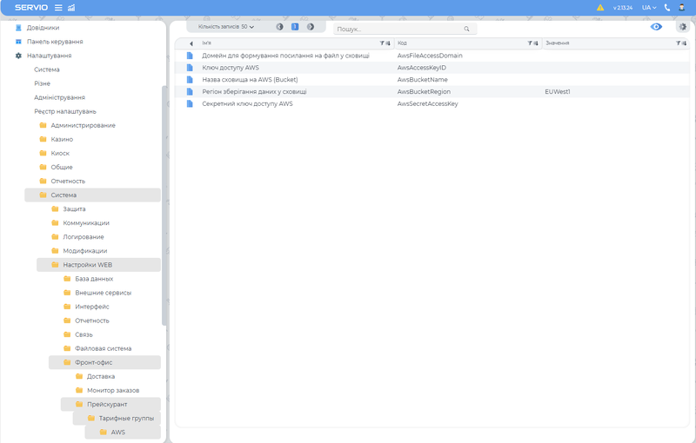Open the user profile icon
The height and width of the screenshot is (443, 696).
click(682, 8)
